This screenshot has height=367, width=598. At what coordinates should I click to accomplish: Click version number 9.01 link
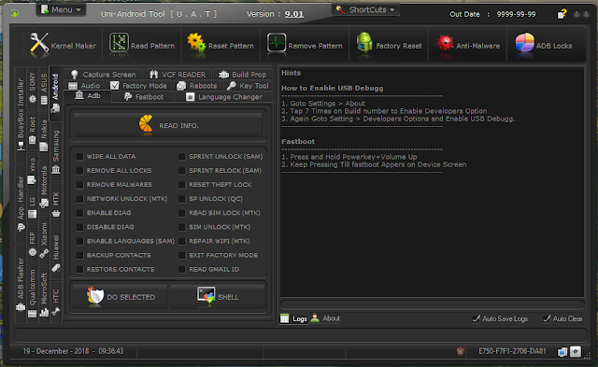click(294, 14)
